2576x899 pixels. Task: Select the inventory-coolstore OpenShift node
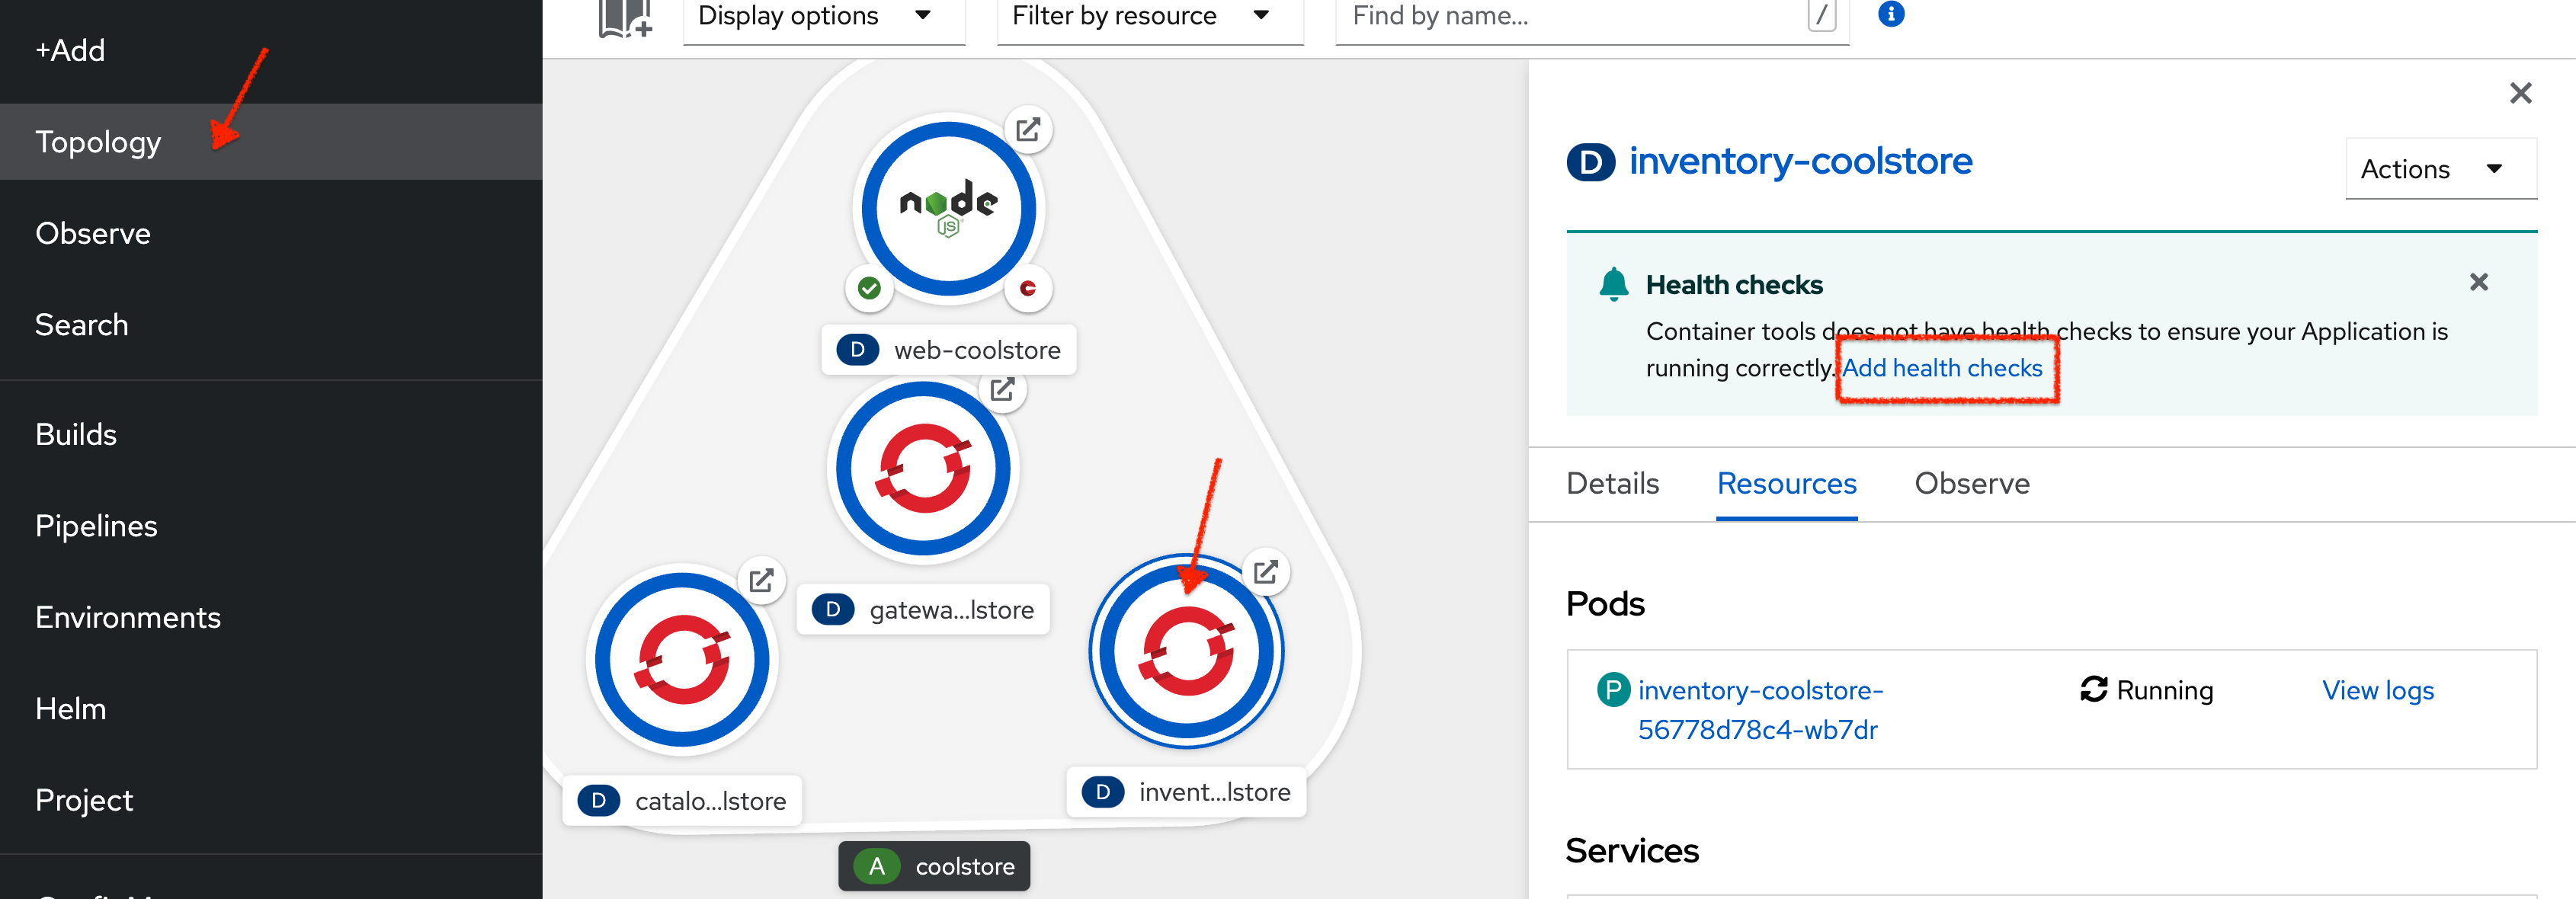coord(1186,651)
